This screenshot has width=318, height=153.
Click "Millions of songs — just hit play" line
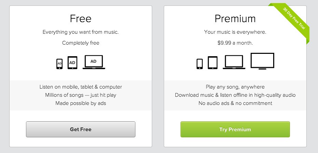[x=81, y=95]
